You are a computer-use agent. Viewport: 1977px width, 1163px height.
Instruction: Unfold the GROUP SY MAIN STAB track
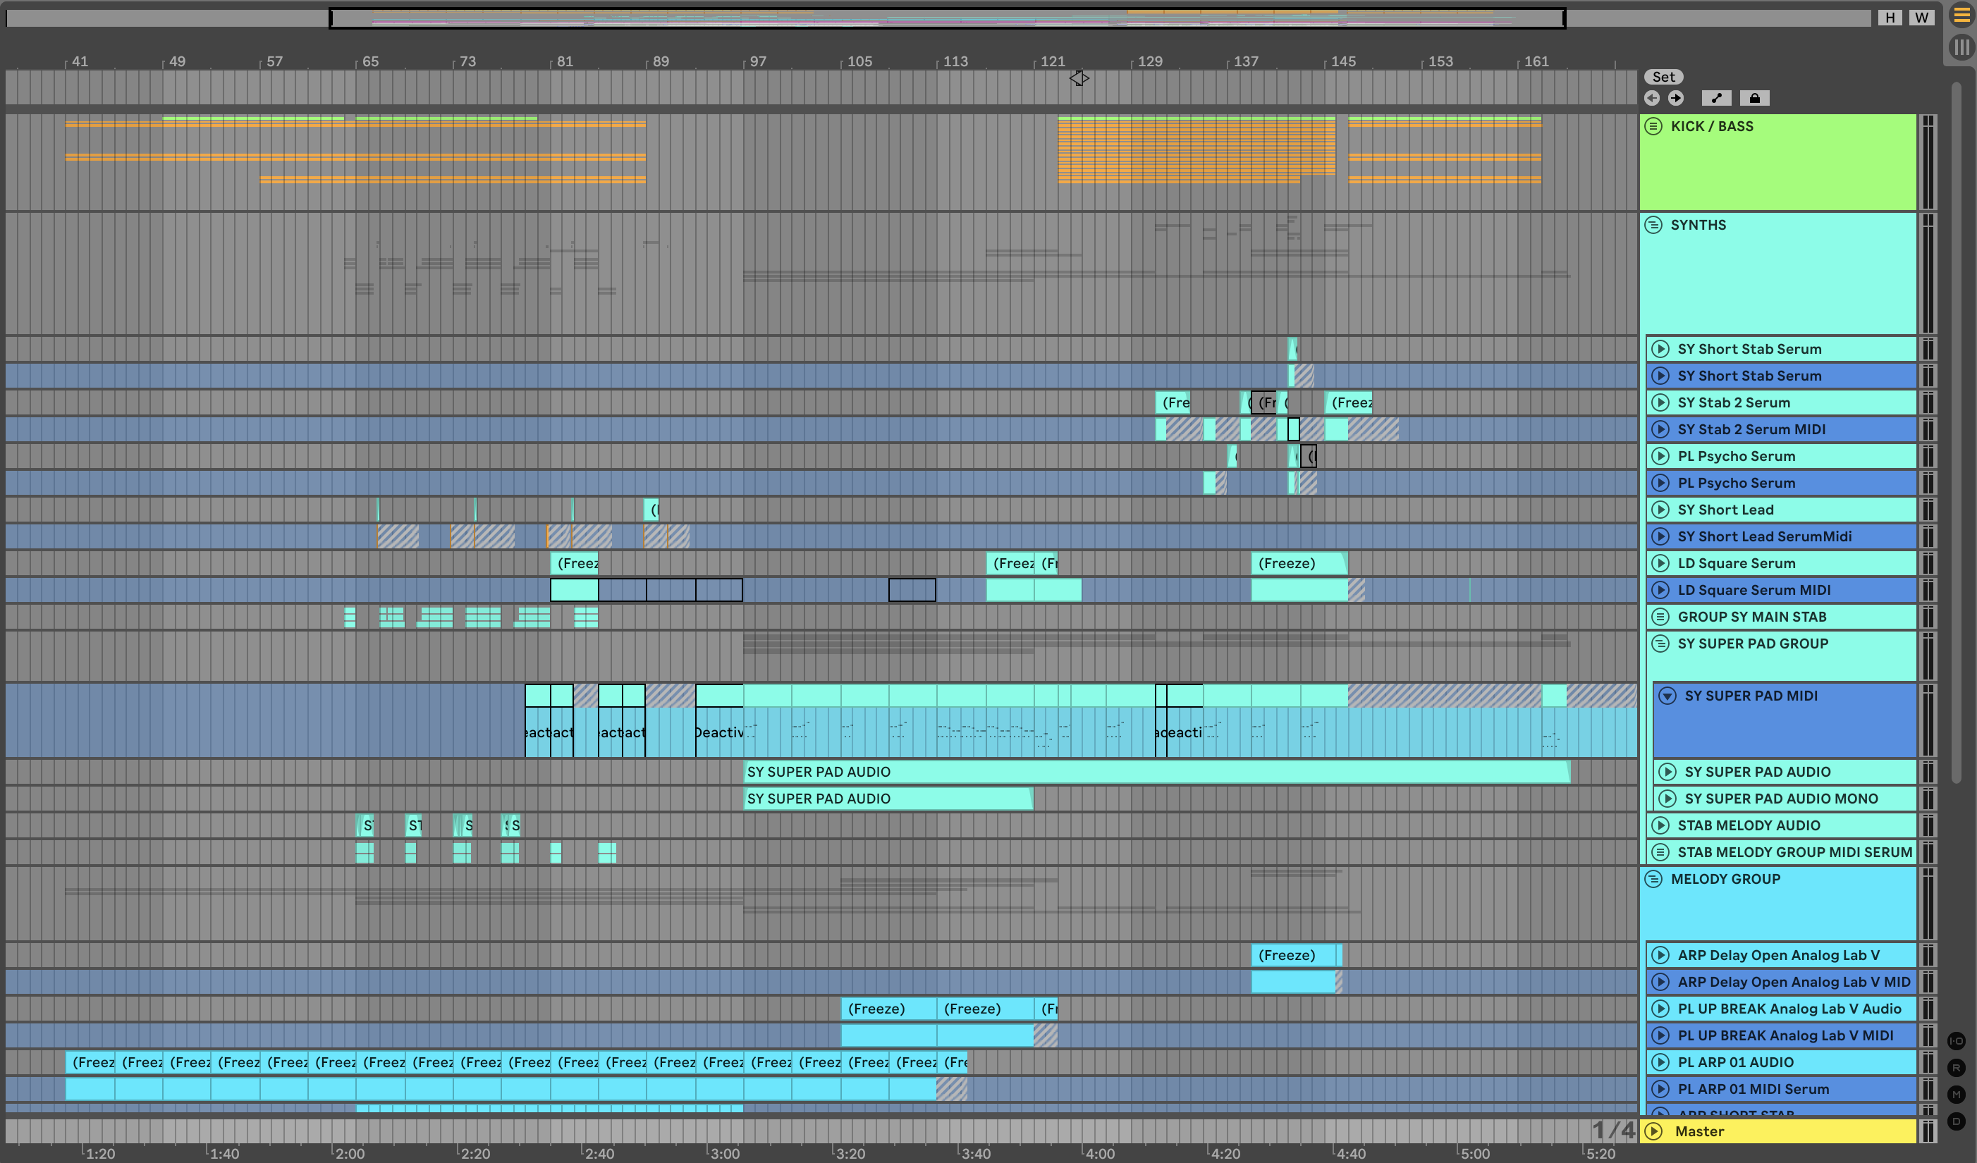pos(1660,617)
